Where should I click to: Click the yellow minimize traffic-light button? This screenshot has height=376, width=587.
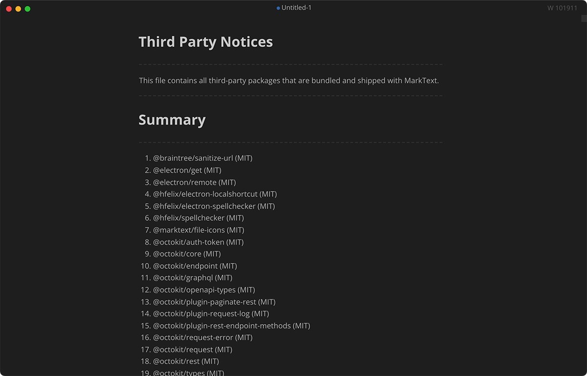click(18, 8)
